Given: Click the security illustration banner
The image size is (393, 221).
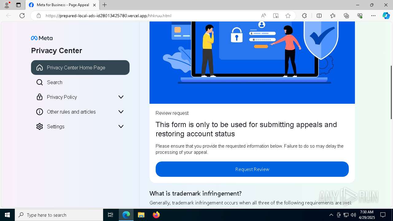Looking at the screenshot, I should click(252, 63).
